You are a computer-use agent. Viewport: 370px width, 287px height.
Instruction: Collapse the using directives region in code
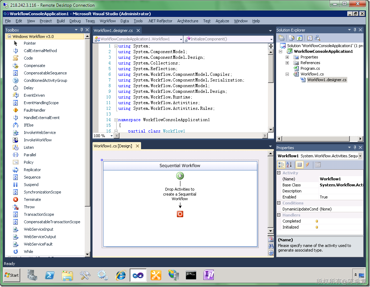[x=116, y=46]
